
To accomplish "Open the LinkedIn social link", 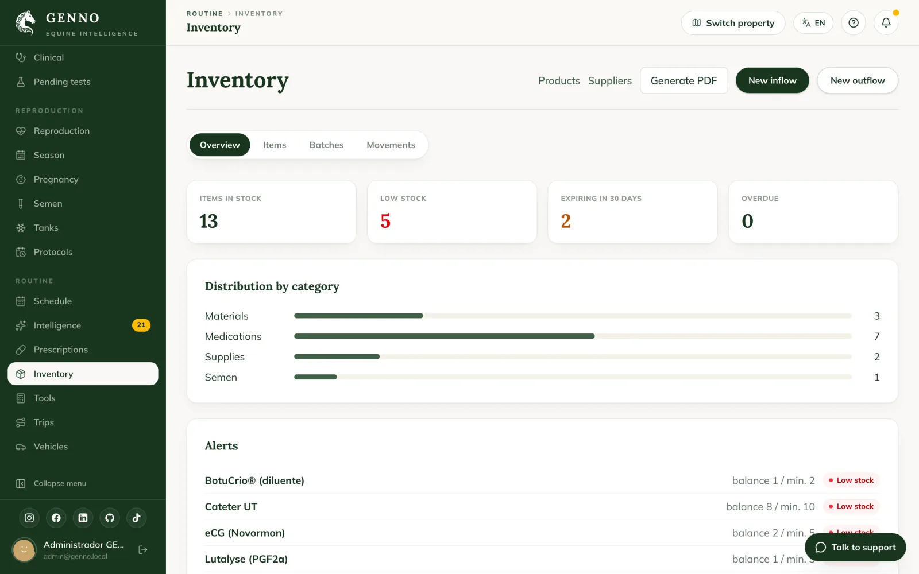I will [x=83, y=518].
